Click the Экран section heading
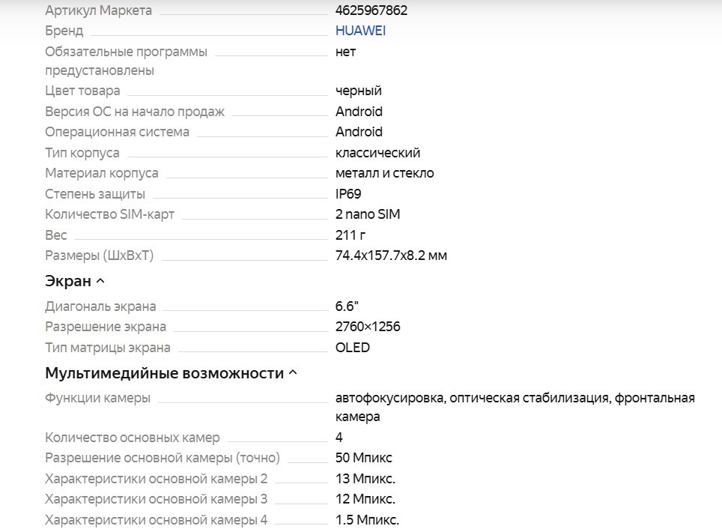The width and height of the screenshot is (722, 532). (68, 282)
